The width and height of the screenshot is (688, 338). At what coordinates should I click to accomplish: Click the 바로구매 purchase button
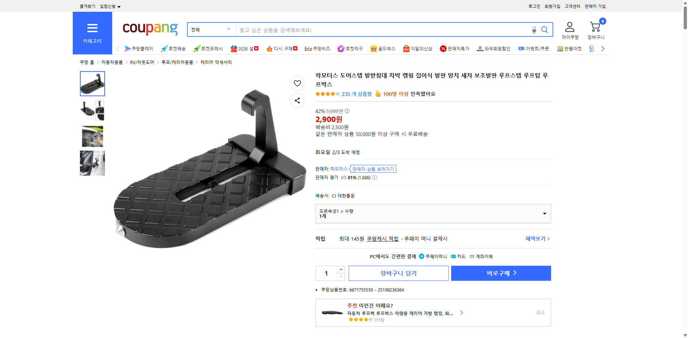pyautogui.click(x=501, y=273)
